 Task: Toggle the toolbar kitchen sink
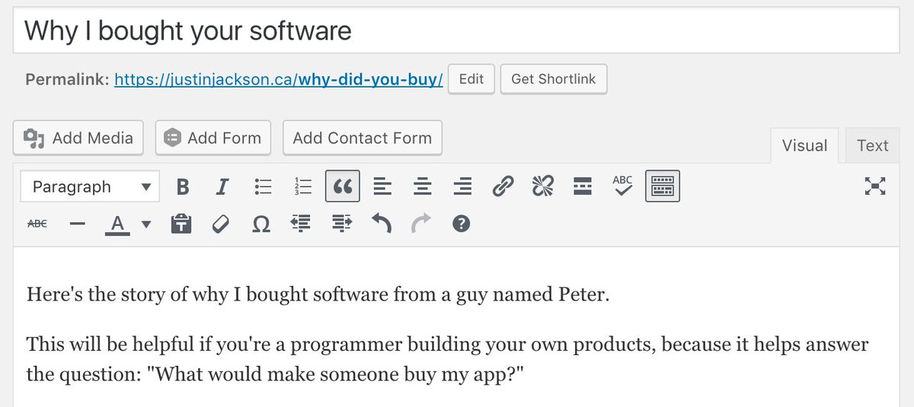663,186
